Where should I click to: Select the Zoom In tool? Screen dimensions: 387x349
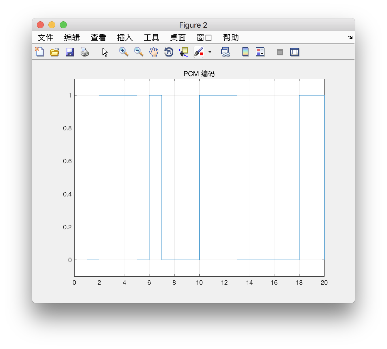coord(123,52)
